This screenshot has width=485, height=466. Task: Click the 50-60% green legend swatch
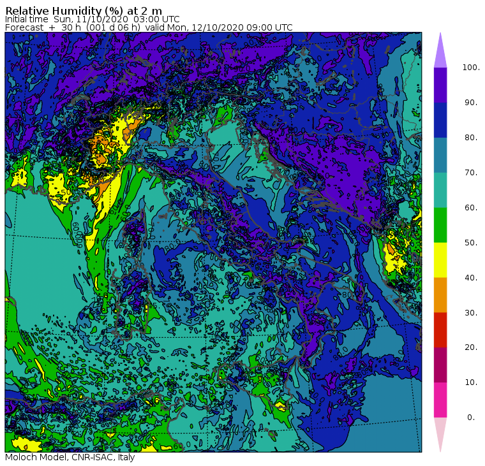440,225
